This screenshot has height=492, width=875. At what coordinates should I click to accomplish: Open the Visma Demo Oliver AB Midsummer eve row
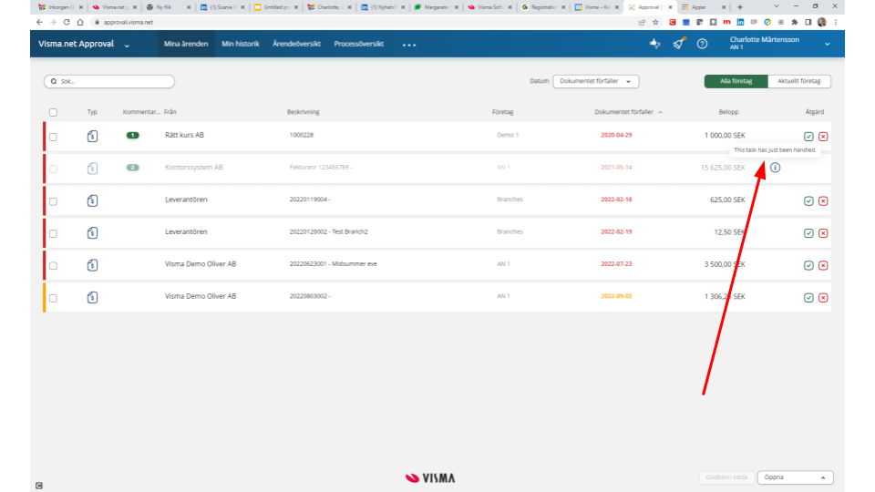point(437,265)
